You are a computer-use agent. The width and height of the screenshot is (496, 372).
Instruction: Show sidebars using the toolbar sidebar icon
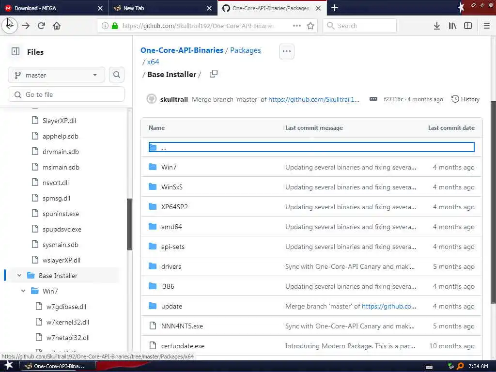point(468,26)
